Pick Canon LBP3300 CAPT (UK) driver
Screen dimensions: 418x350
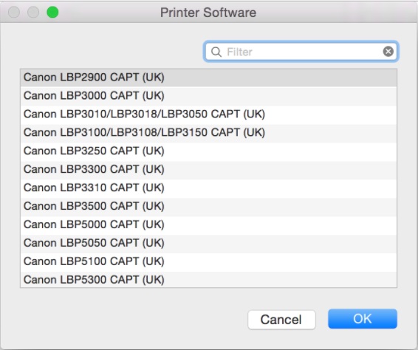[x=208, y=170]
